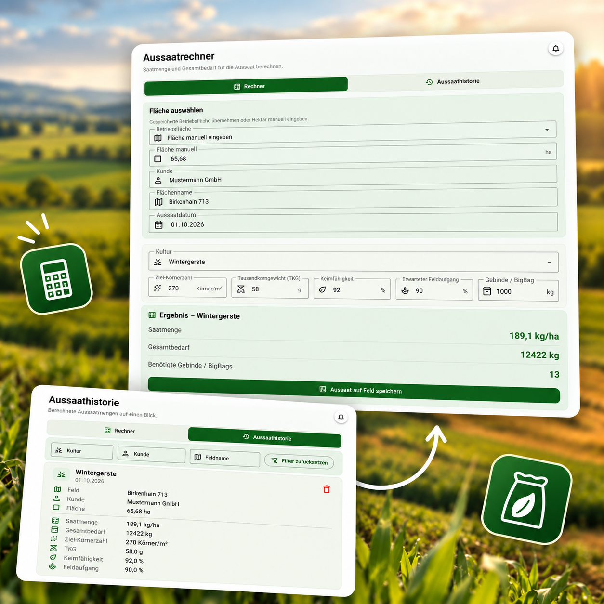Open the calendar icon in the Aussaatdatum field
The width and height of the screenshot is (604, 604).
pos(158,225)
